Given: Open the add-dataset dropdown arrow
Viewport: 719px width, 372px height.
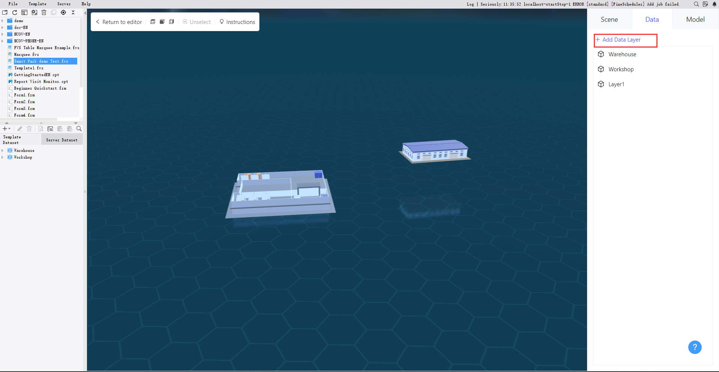Looking at the screenshot, I should [x=10, y=129].
